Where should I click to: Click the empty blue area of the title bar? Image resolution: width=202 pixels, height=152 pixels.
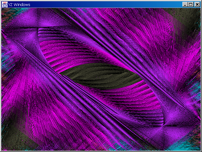(x=104, y=4)
